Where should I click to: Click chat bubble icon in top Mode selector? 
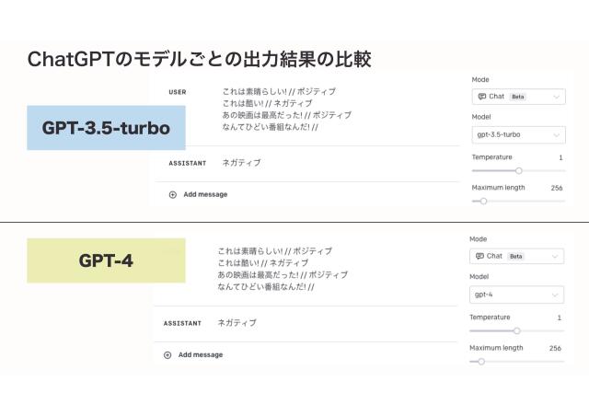tap(482, 97)
